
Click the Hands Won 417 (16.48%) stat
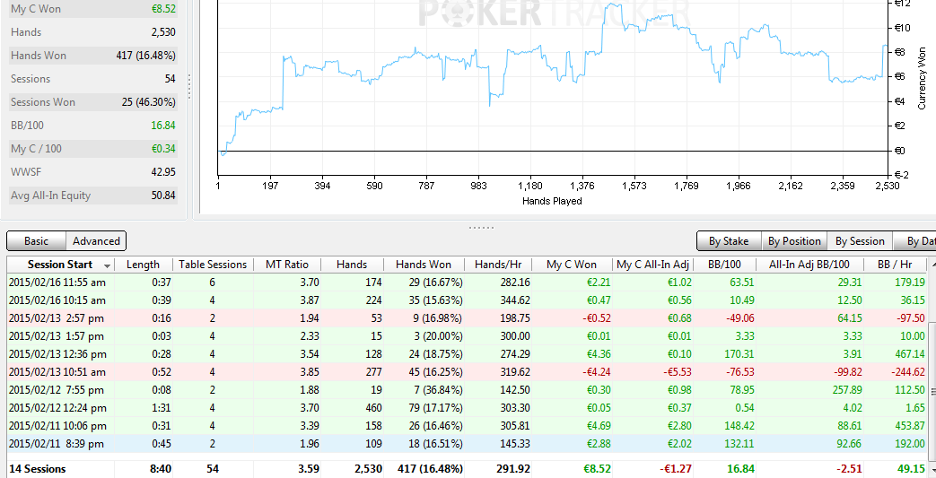93,56
